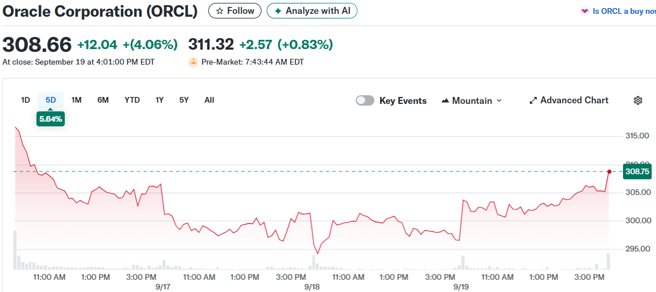656x292 pixels.
Task: Open the Mountain chart type dropdown
Action: pyautogui.click(x=471, y=100)
